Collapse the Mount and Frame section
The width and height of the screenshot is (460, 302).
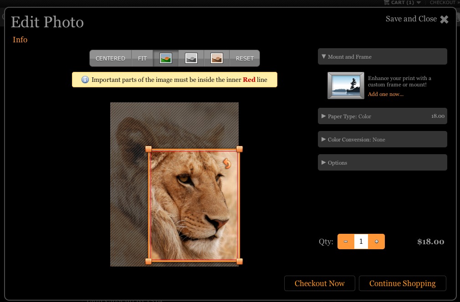coord(382,57)
